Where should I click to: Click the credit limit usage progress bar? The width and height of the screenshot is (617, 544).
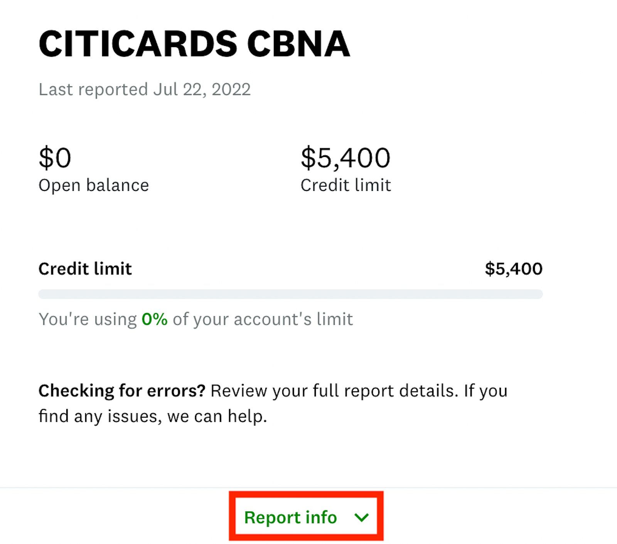pyautogui.click(x=290, y=294)
